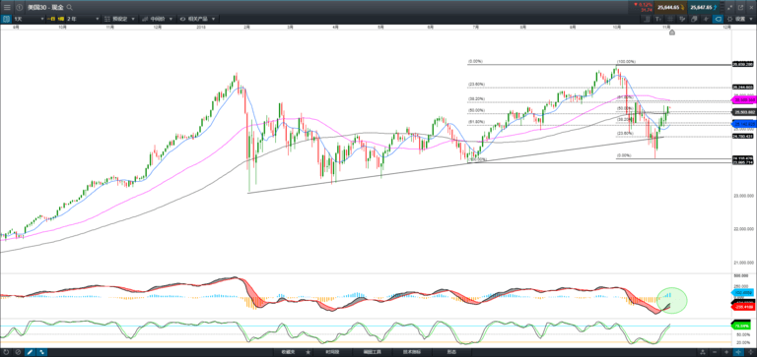Expand the dropdown arrow next to 设置
This screenshot has height=357, width=757.
pos(751,19)
